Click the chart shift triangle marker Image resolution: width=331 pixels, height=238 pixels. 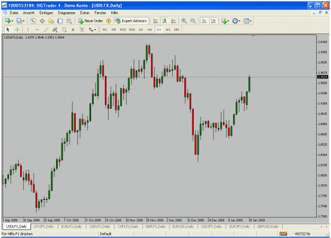[x=253, y=36]
